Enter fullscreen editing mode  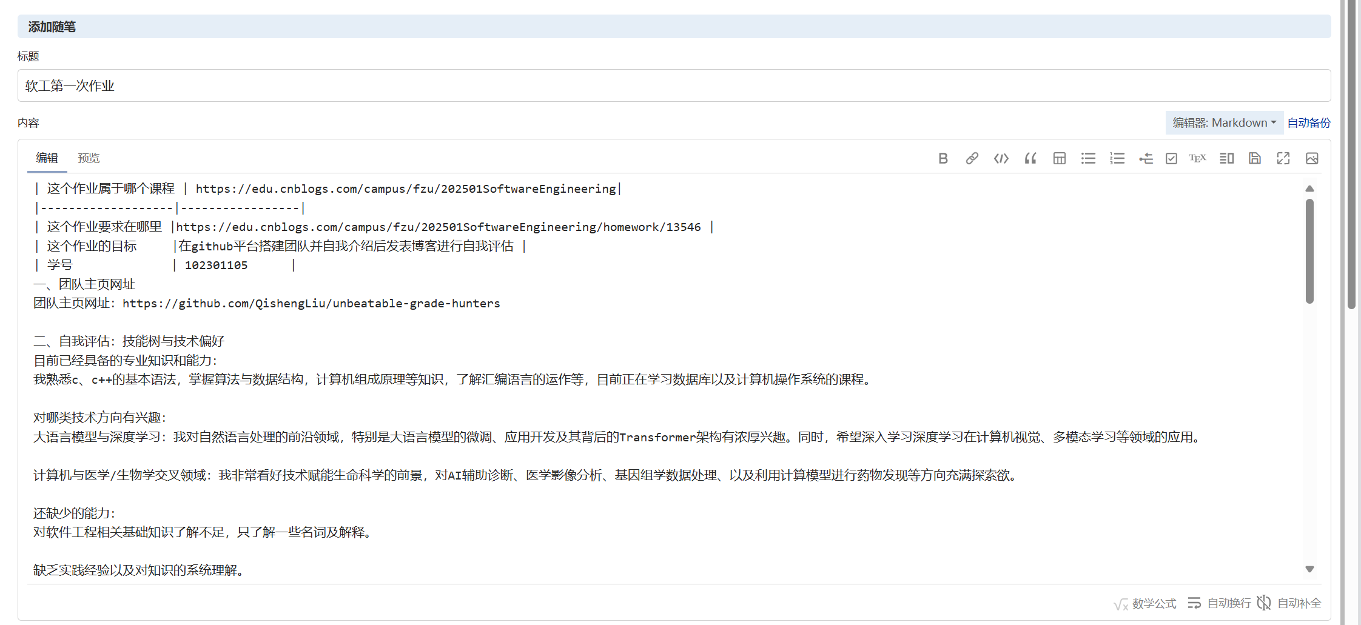(x=1283, y=158)
